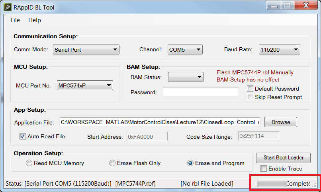Click the Start Boot Loader button
The image size is (321, 192).
pyautogui.click(x=283, y=158)
